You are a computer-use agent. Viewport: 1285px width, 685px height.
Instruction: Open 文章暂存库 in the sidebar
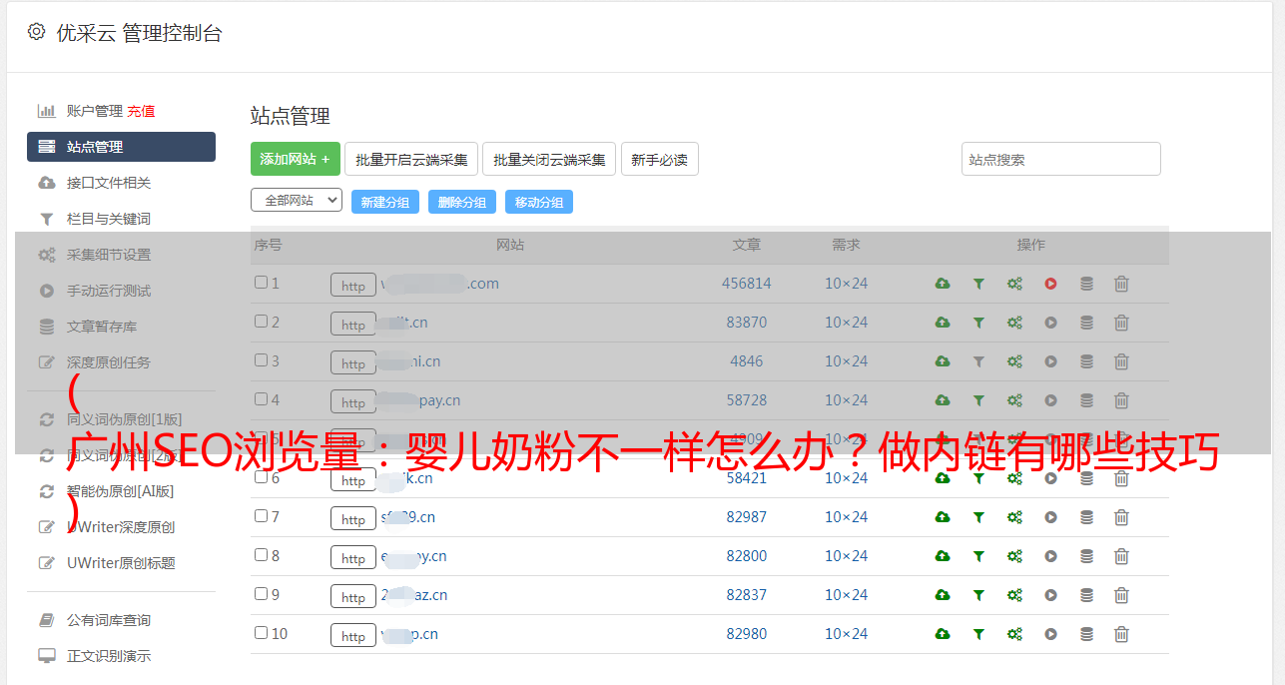point(102,327)
